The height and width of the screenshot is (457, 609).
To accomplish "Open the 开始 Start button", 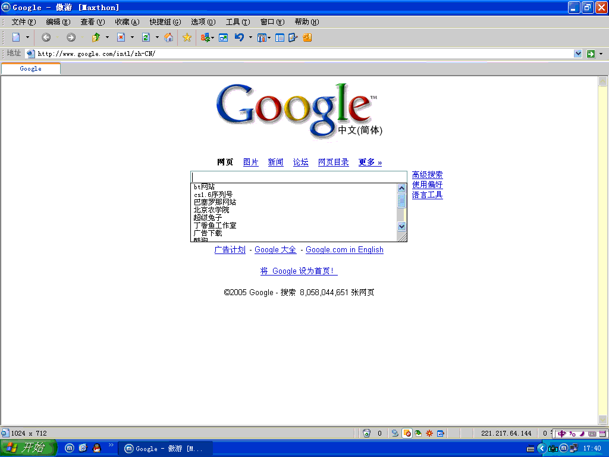I will click(29, 448).
